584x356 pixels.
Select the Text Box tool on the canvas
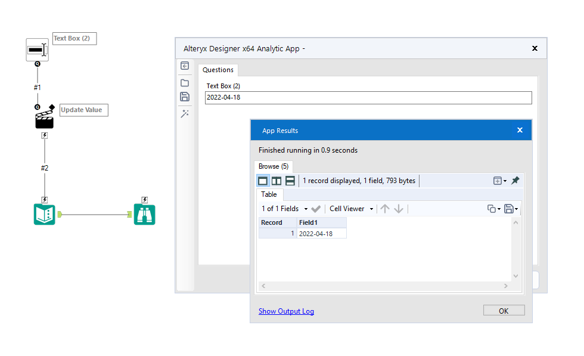click(37, 50)
